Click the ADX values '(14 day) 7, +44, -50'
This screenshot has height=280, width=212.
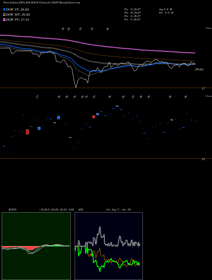tap(118, 210)
